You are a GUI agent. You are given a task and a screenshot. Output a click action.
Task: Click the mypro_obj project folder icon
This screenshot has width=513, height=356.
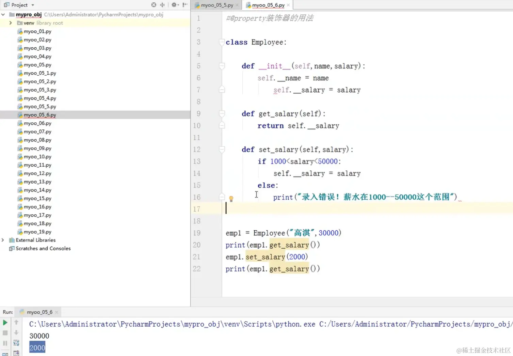click(x=12, y=15)
